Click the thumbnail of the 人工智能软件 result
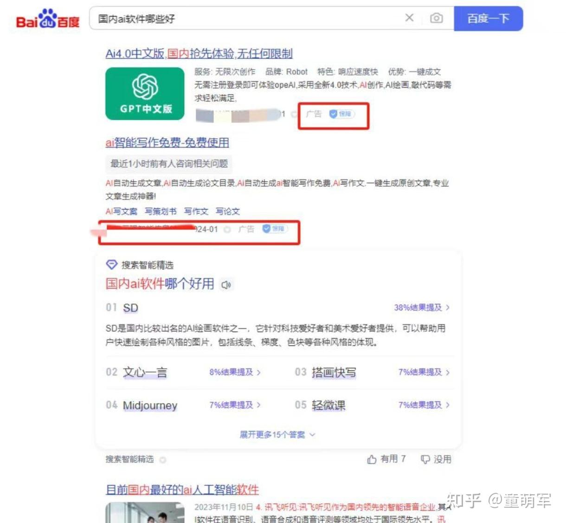This screenshot has height=523, width=566. (145, 513)
